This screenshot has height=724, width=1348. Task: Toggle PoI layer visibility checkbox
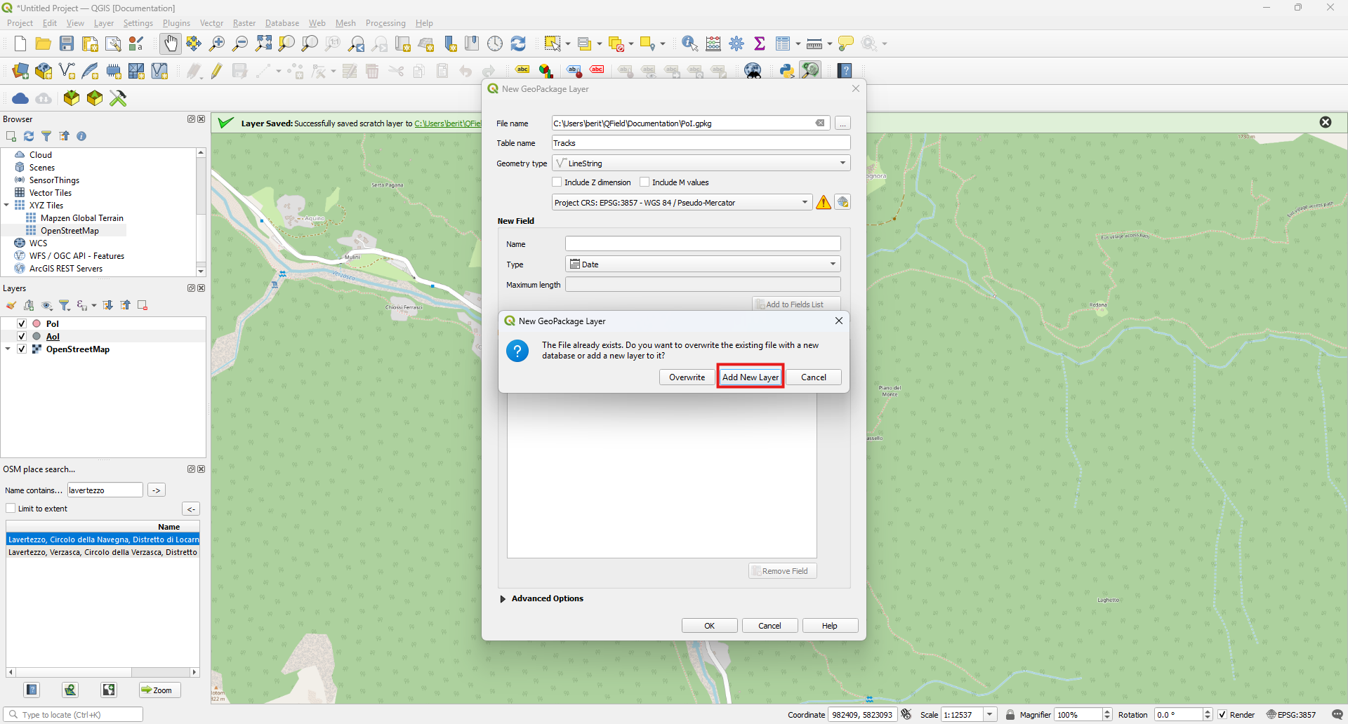tap(22, 323)
